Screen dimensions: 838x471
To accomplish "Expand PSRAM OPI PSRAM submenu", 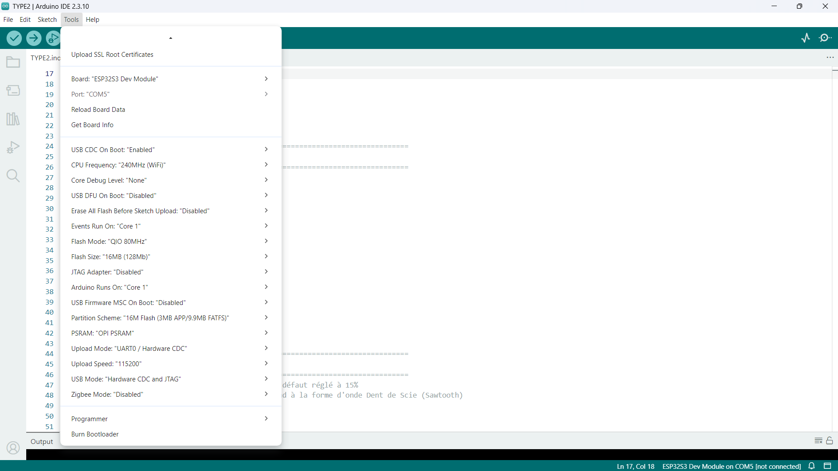I will click(171, 333).
